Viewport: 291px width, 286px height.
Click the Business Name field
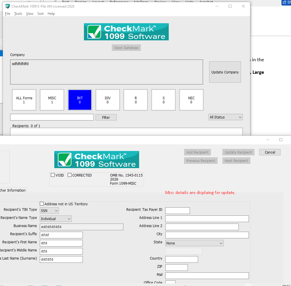click(82, 227)
